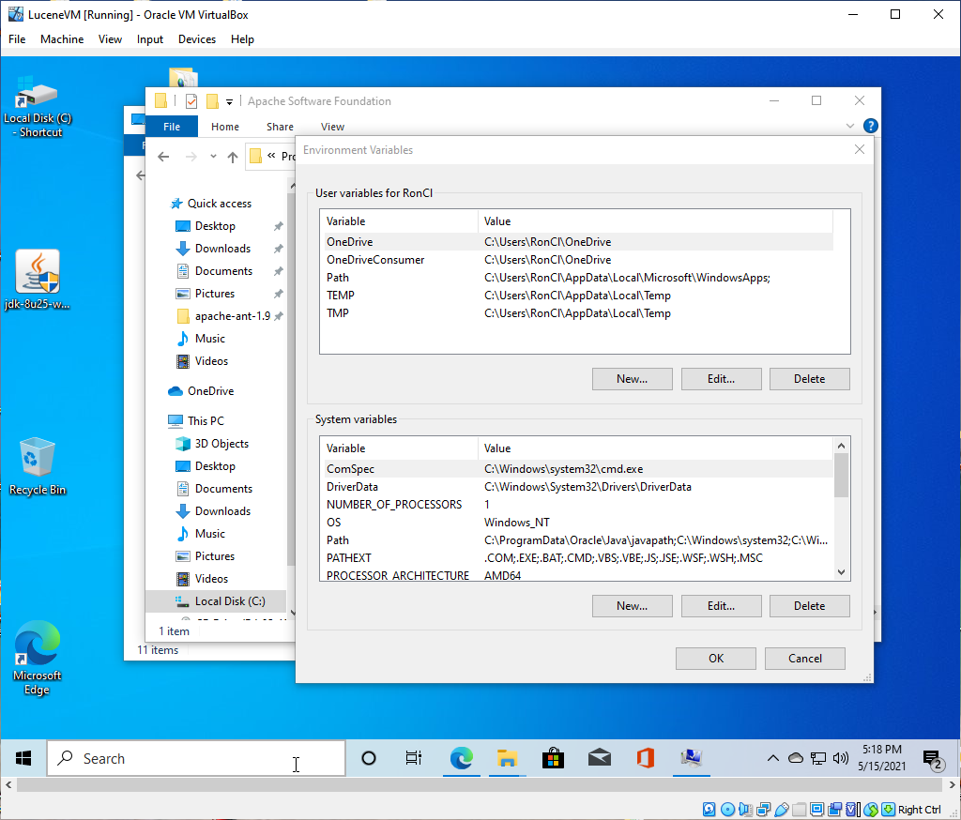Click the Task View taskbar icon
The image size is (961, 820).
tap(413, 758)
